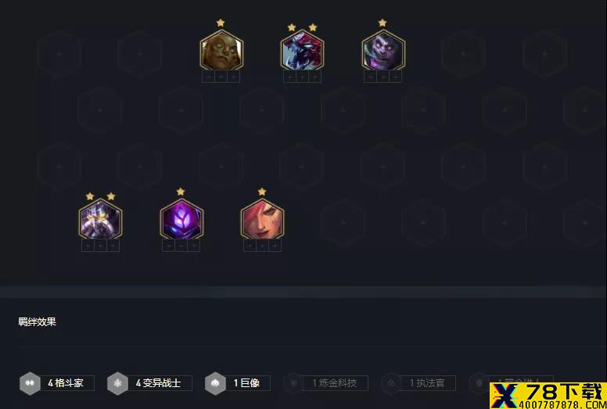Image resolution: width=607 pixels, height=409 pixels.
Task: Select the purple Dr. Mundo champion portrait
Action: pos(383,51)
